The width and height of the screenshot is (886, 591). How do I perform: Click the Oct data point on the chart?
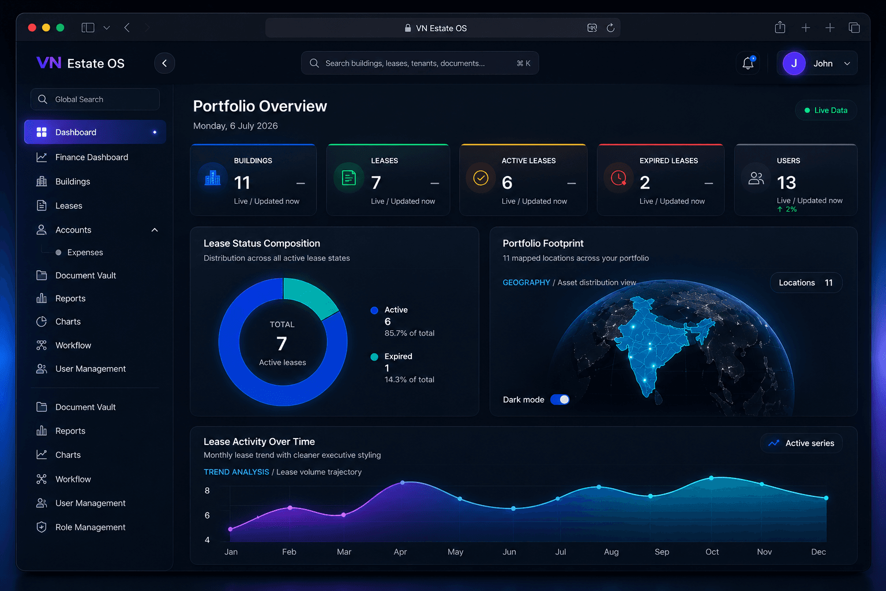(711, 478)
